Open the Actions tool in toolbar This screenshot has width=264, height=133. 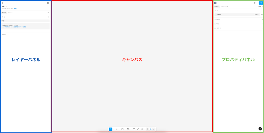142,129
